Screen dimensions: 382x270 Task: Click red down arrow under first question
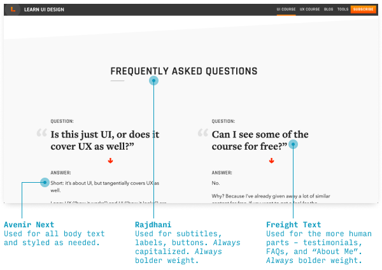[110, 160]
